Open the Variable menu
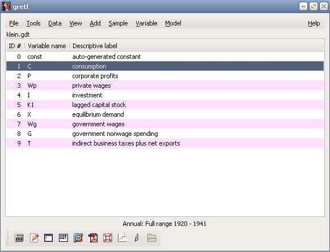The image size is (330, 252). pyautogui.click(x=146, y=23)
